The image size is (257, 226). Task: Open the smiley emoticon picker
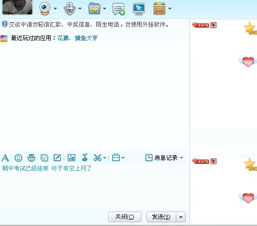pyautogui.click(x=18, y=158)
